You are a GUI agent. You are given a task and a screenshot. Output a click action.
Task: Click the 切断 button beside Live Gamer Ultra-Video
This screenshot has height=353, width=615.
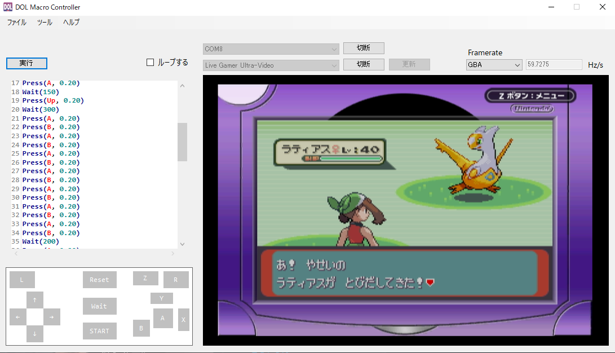364,64
